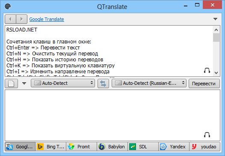225x156 pixels.
Task: Click the source text scrollbar down arrow
Action: [x=216, y=73]
